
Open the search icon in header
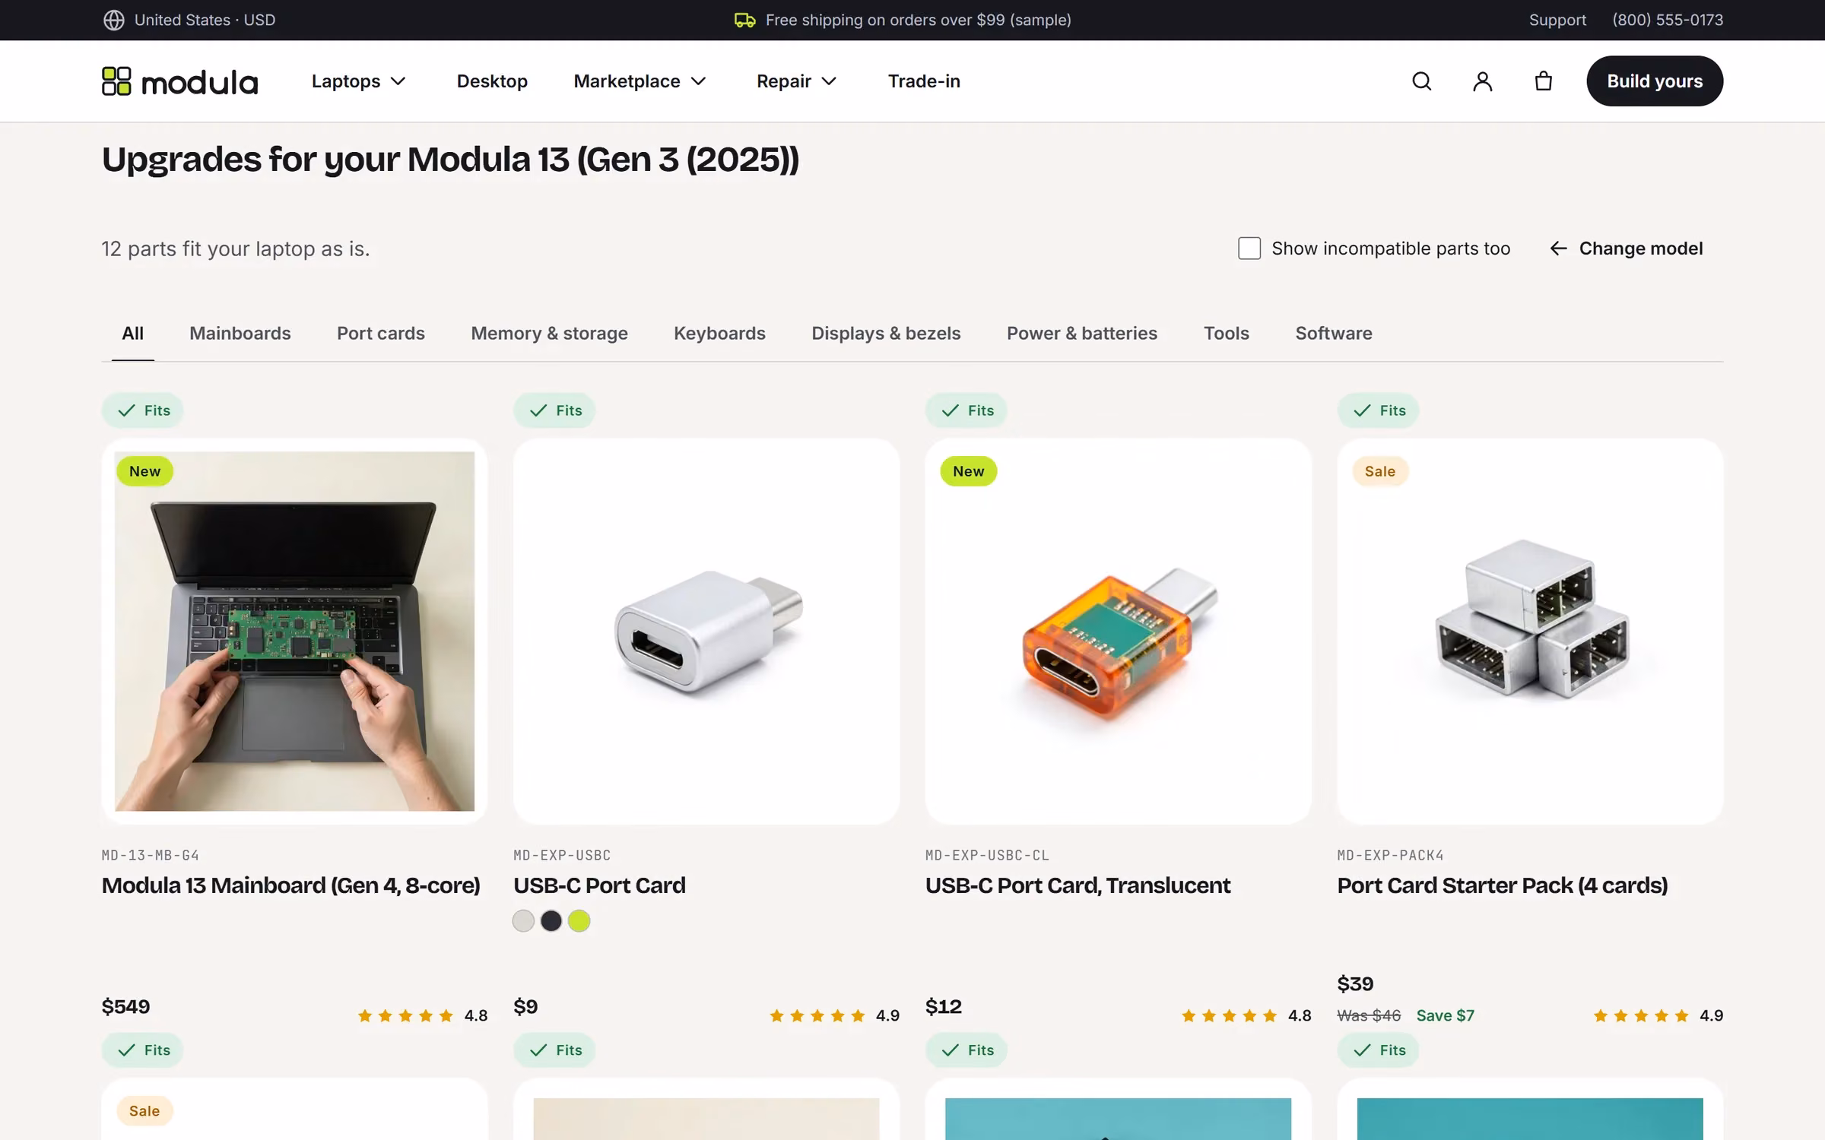coord(1421,81)
